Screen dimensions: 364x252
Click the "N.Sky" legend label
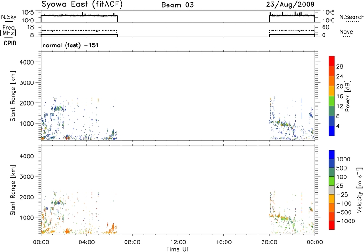pos(9,17)
